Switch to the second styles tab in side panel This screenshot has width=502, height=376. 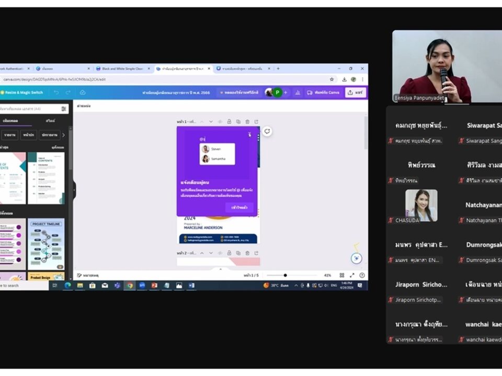click(x=50, y=121)
